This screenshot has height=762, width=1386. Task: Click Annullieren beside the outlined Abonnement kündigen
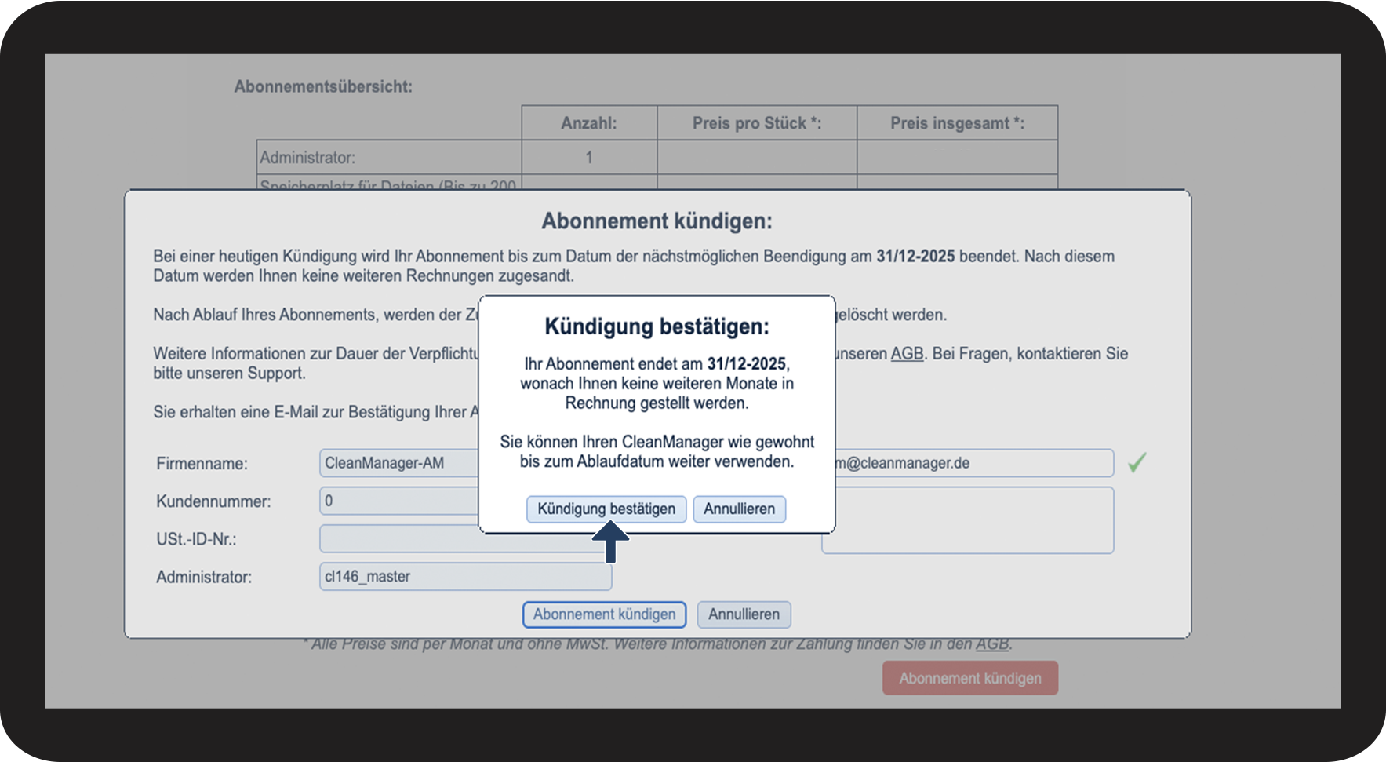[744, 614]
